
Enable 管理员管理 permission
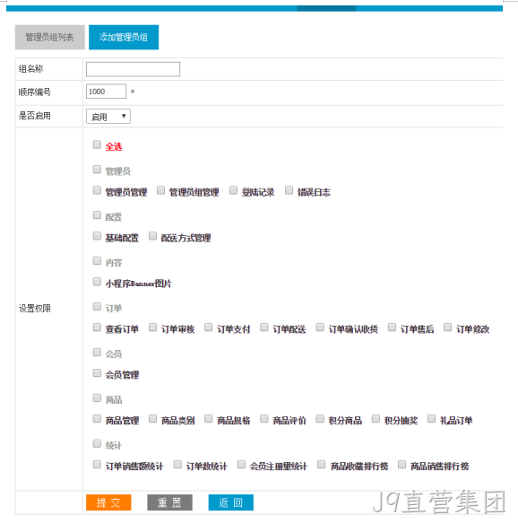(x=97, y=190)
